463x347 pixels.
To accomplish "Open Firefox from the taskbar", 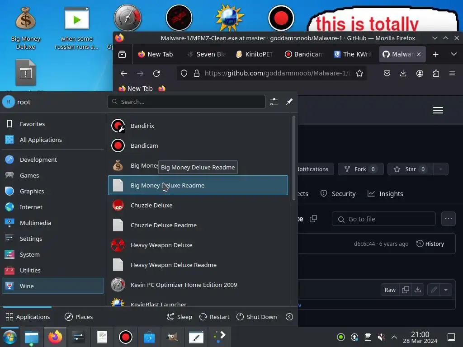I will point(55,337).
